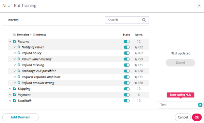Click the Request refund/Complaint intent icon
This screenshot has width=204, height=123.
coord(19,77)
